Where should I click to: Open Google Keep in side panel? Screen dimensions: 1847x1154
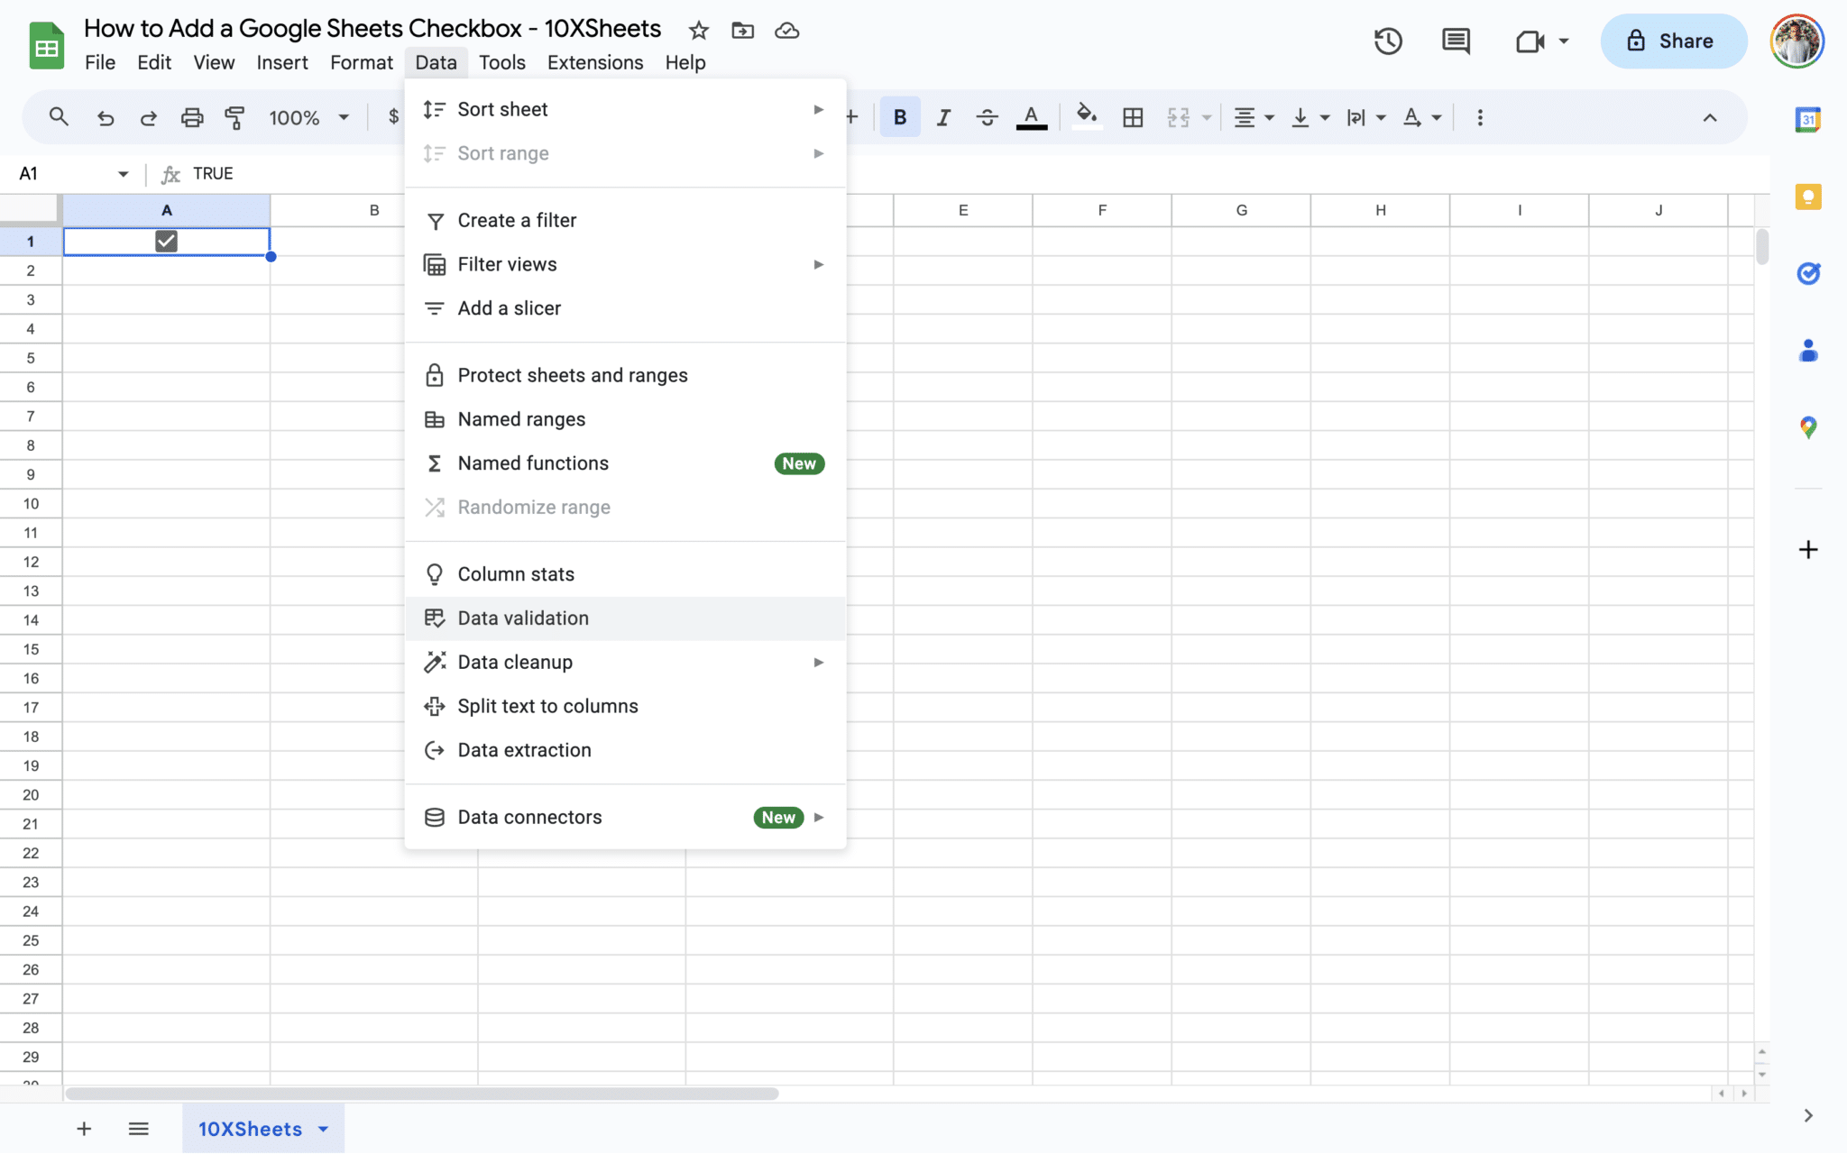[x=1808, y=197]
